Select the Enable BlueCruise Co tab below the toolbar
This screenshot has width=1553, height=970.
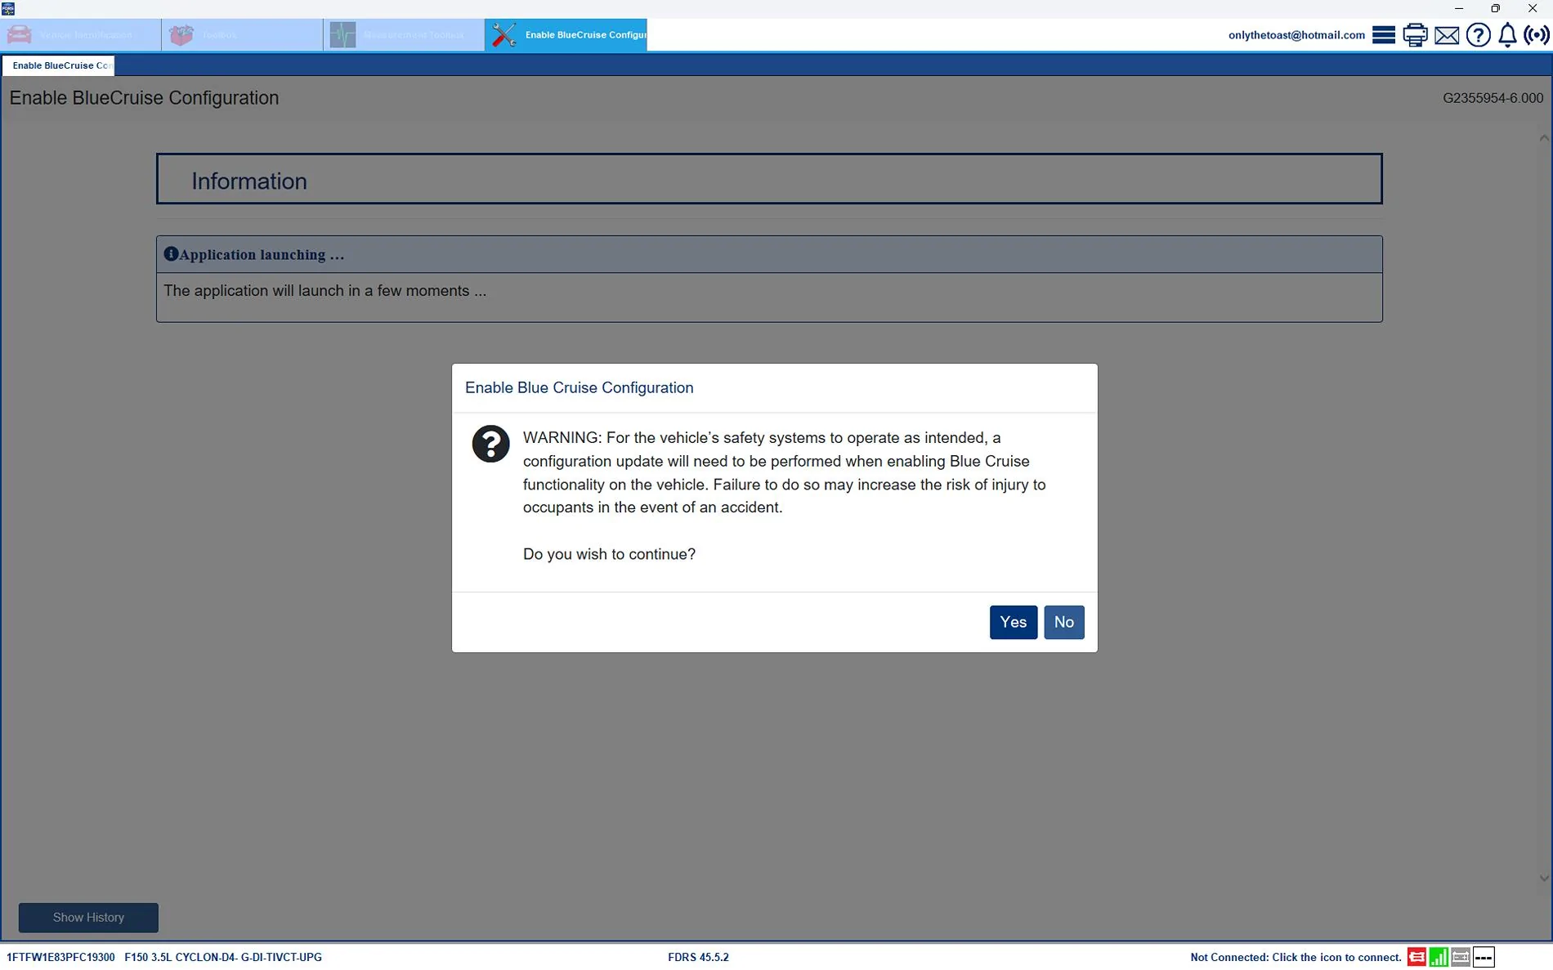[58, 65]
